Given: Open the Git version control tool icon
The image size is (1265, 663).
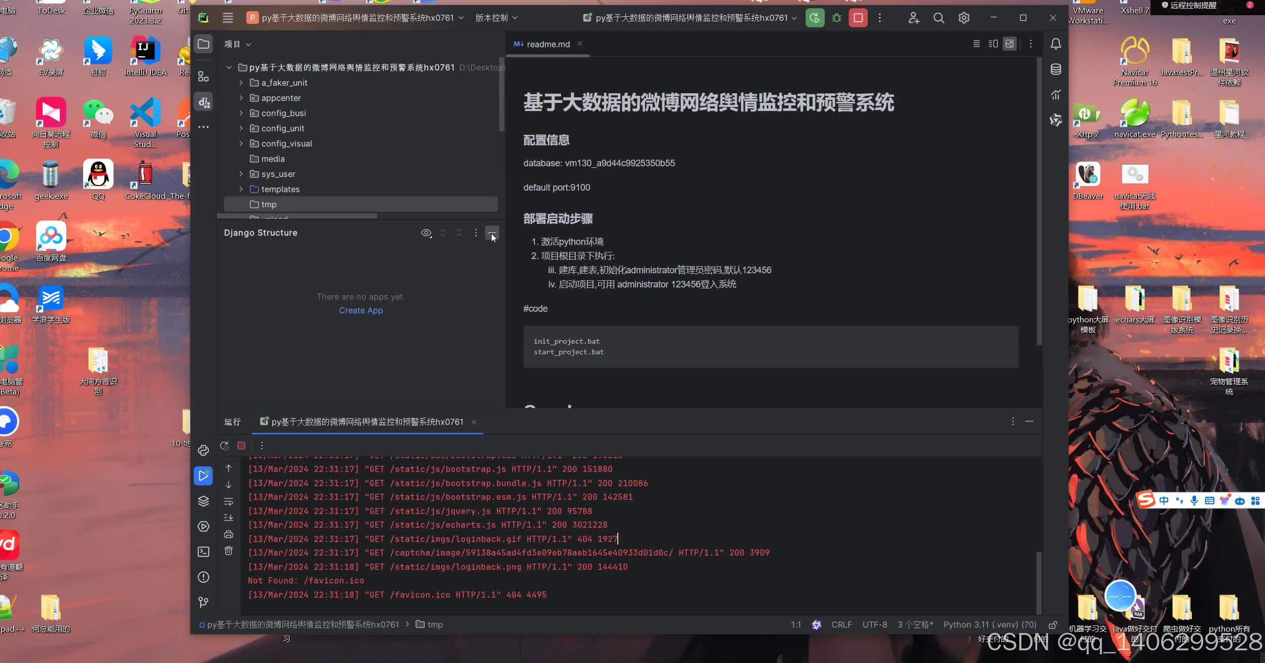Looking at the screenshot, I should [203, 602].
